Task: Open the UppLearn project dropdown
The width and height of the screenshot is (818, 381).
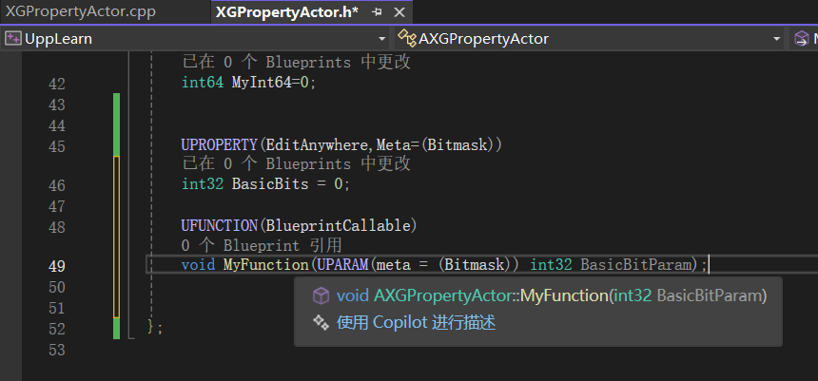Action: click(381, 39)
